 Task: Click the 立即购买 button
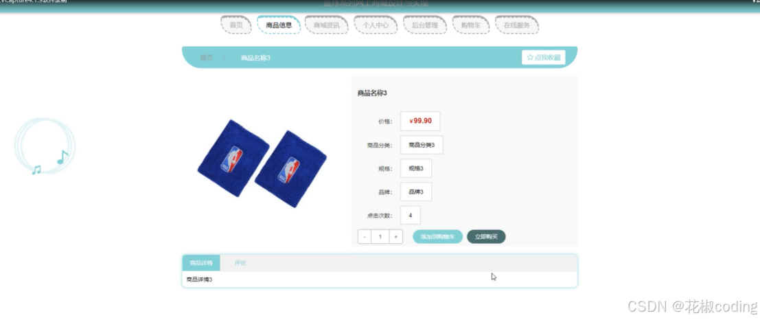coord(486,237)
